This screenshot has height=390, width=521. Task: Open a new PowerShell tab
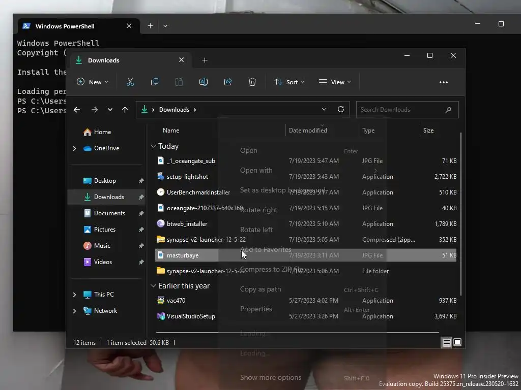[x=150, y=26]
